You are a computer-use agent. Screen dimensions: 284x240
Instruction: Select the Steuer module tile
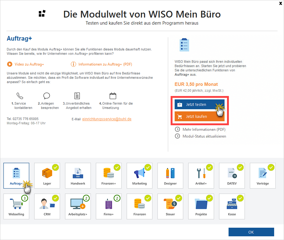(x=170, y=206)
